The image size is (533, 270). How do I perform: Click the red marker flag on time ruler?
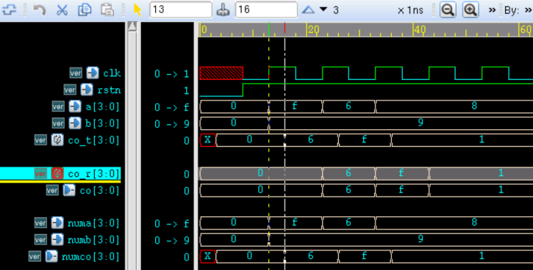click(285, 28)
